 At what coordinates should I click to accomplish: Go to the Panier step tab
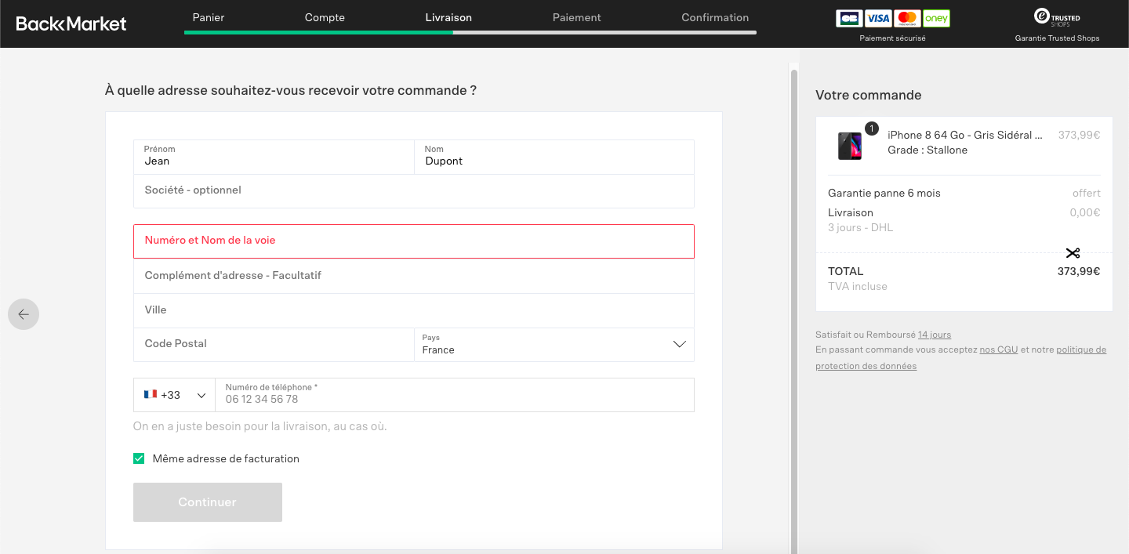209,17
